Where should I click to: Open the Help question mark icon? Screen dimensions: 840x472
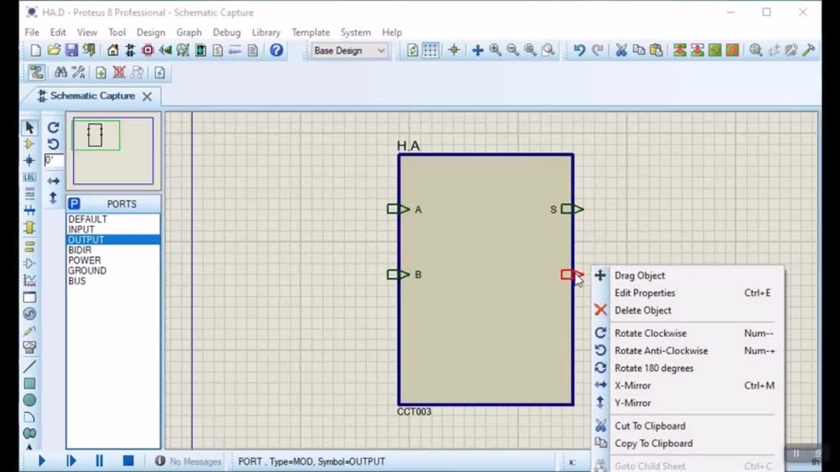276,50
